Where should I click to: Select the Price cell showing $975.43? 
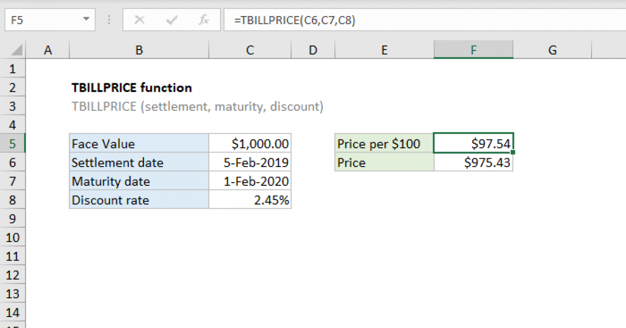coord(473,162)
